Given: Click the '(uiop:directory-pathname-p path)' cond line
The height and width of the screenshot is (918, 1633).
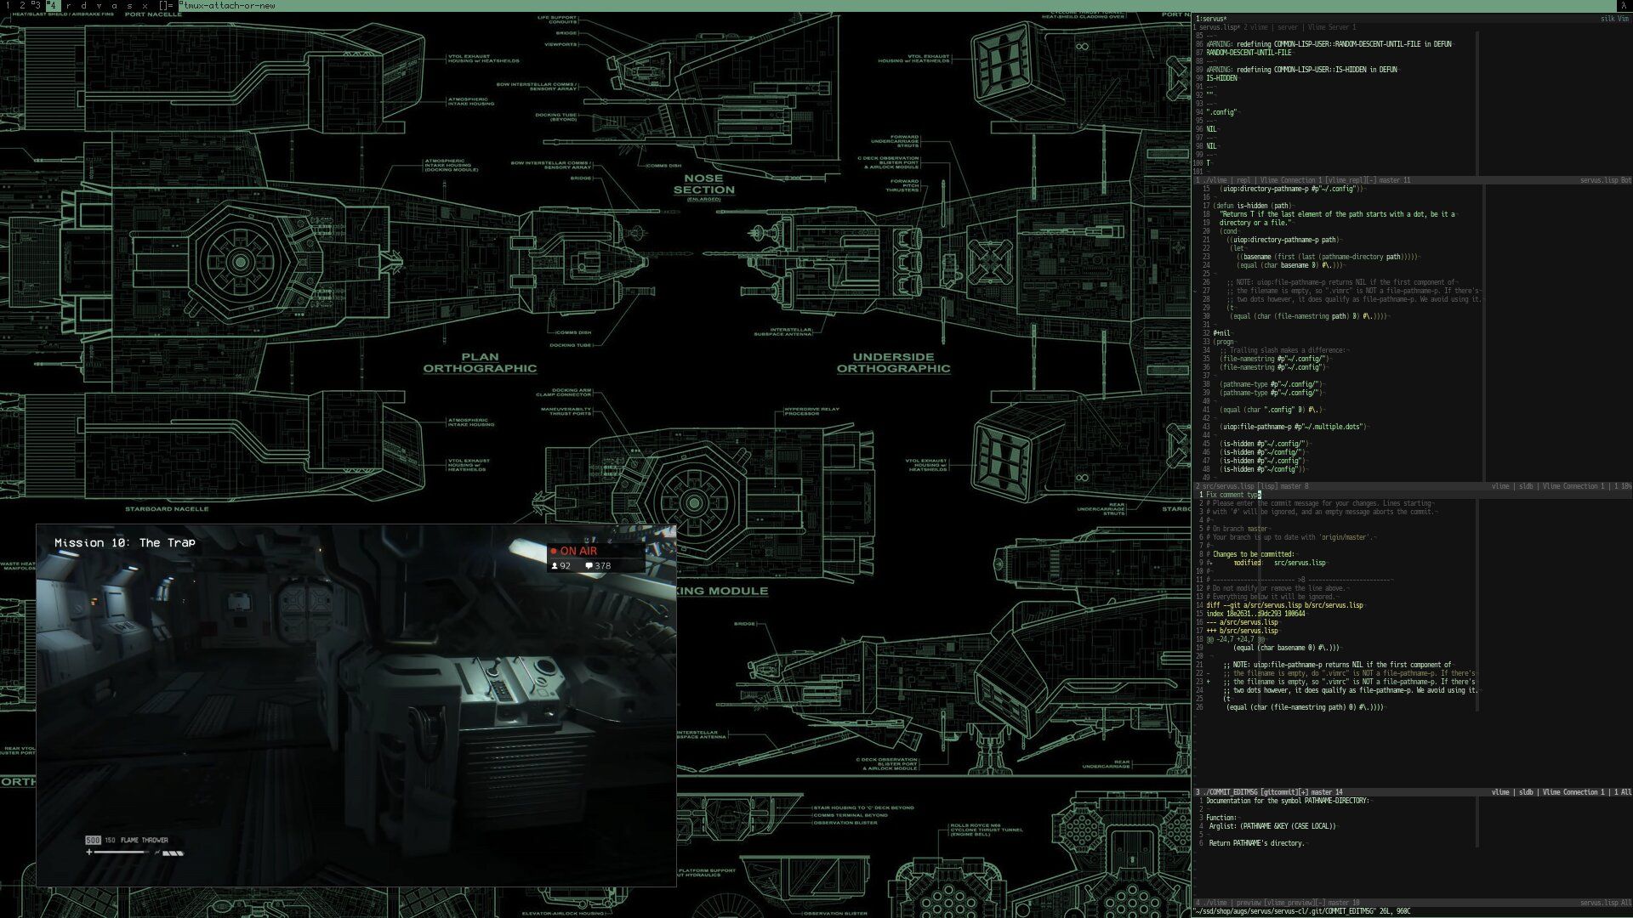Looking at the screenshot, I should [1284, 240].
